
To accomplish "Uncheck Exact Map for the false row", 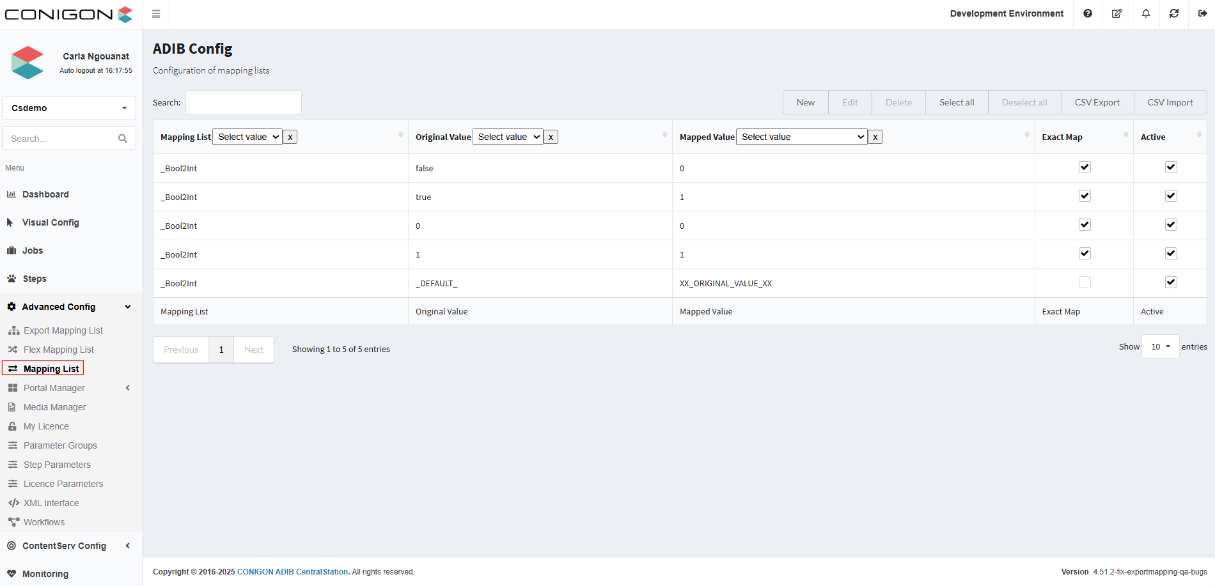I will [x=1085, y=167].
